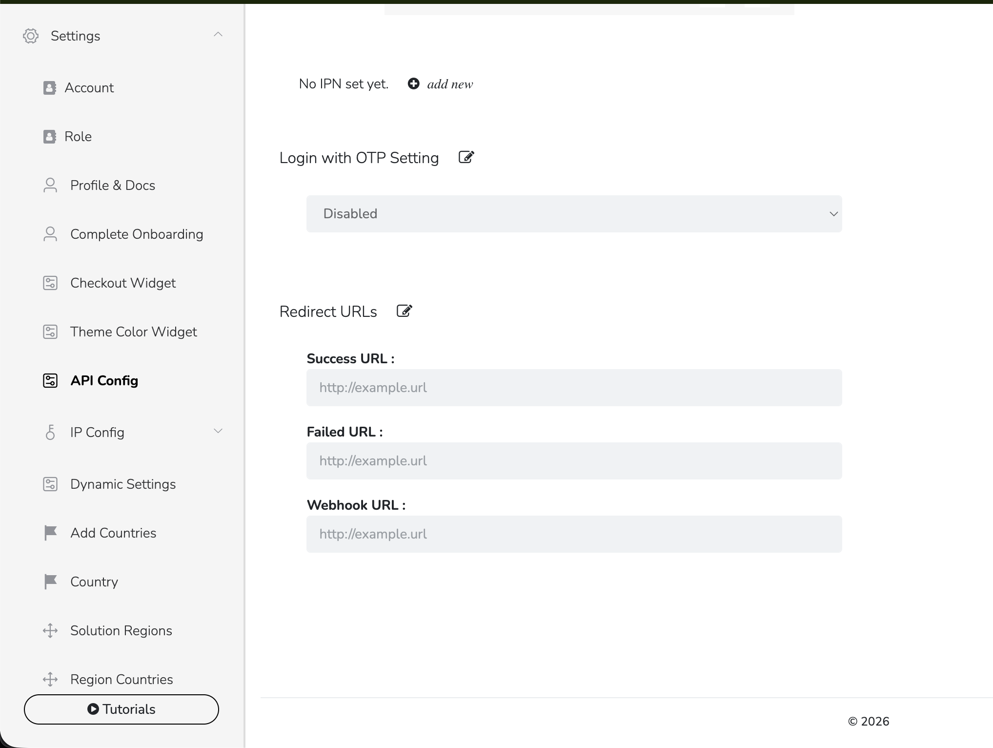Image resolution: width=993 pixels, height=748 pixels.
Task: Click the edit icon beside Redirect URLs
Action: coord(404,311)
